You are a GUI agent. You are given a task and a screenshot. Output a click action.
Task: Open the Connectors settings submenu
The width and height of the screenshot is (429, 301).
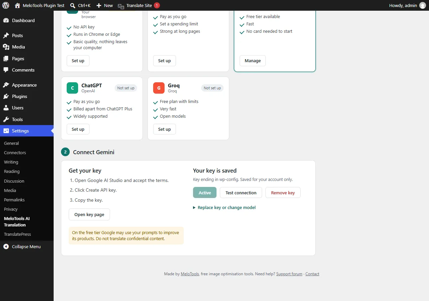tap(15, 153)
